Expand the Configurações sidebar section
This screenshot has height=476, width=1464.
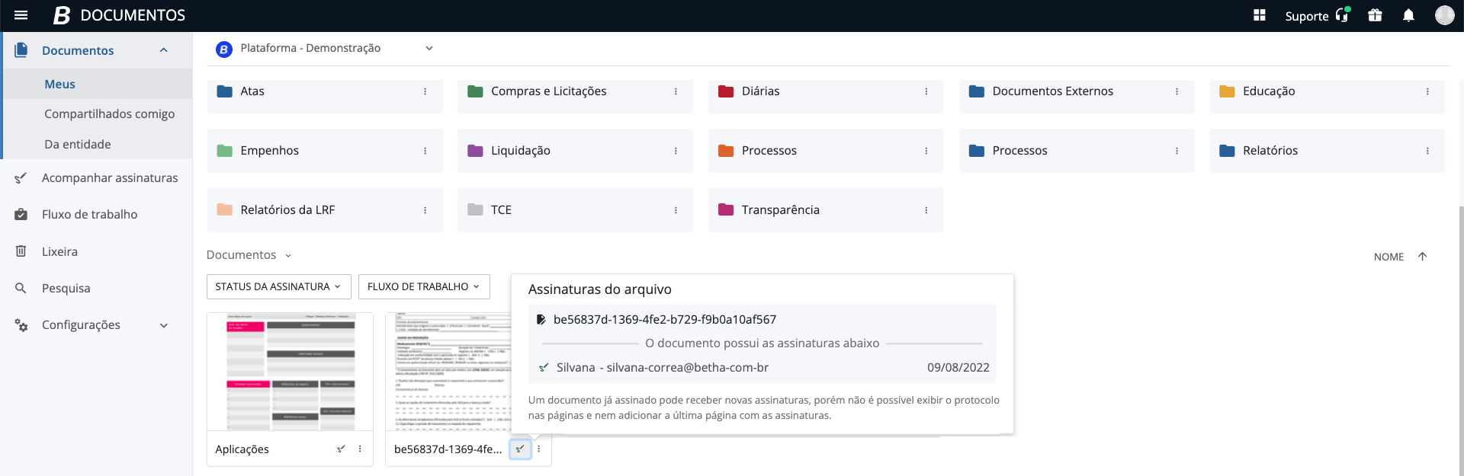pos(163,325)
